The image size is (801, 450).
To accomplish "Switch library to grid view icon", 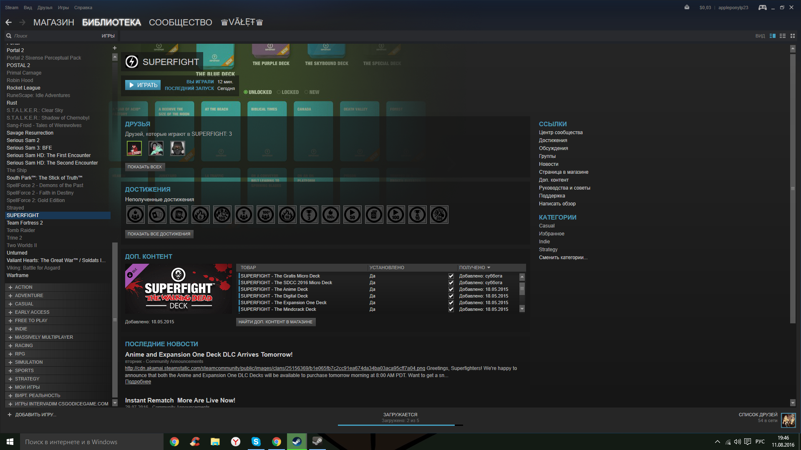I will (793, 36).
